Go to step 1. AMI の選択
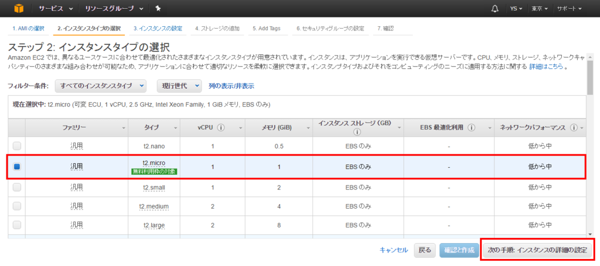This screenshot has width=600, height=266. click(28, 29)
